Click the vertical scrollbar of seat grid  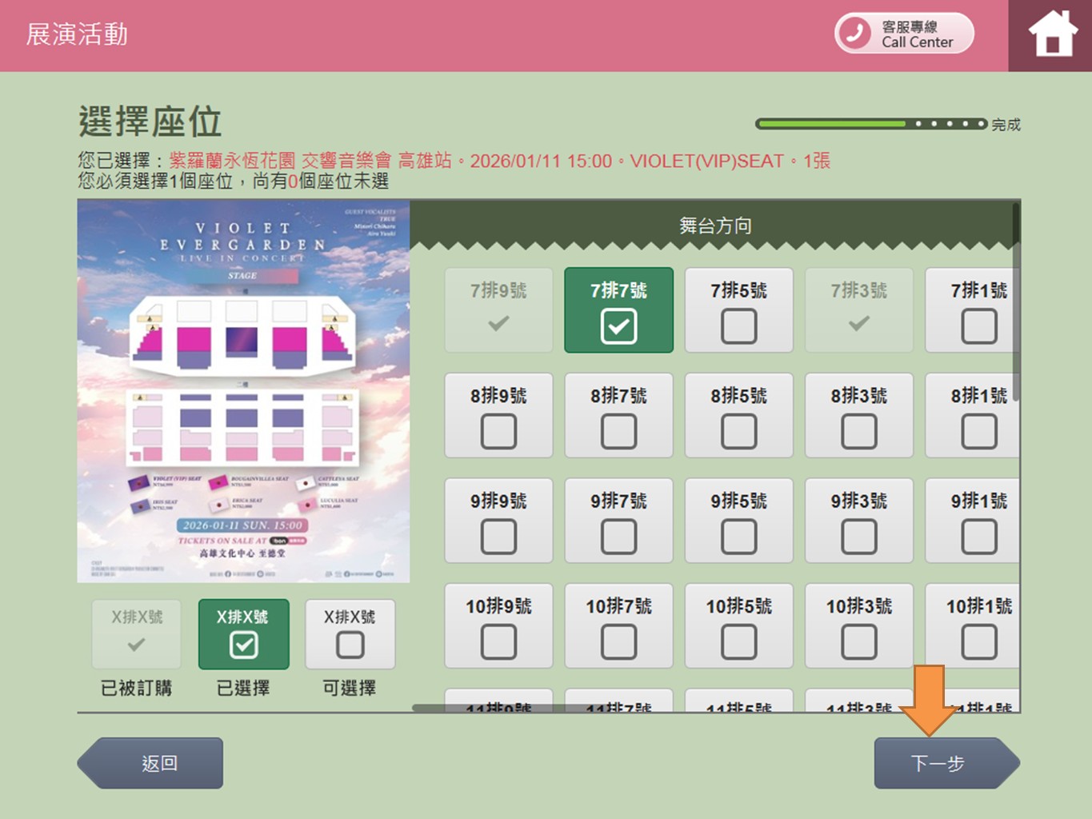1015,304
